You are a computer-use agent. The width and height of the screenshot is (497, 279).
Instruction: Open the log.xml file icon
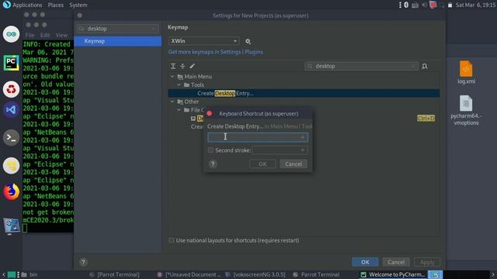(466, 72)
